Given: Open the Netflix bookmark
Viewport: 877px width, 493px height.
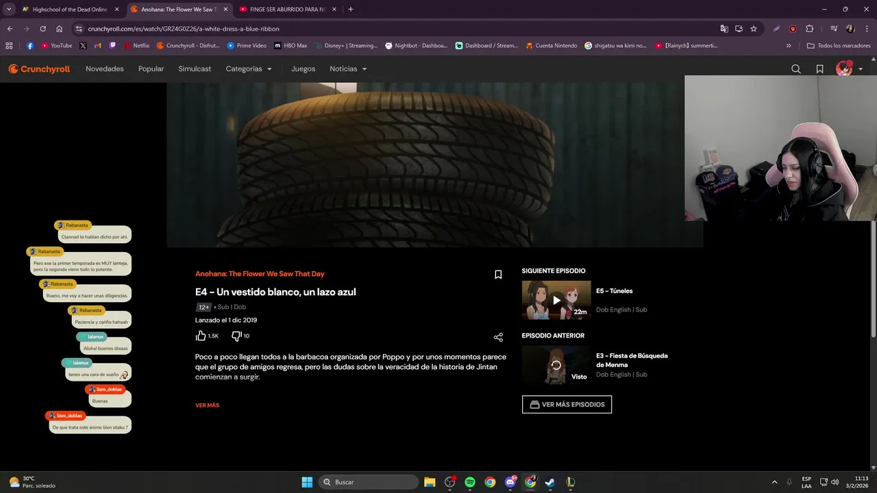Looking at the screenshot, I should (x=136, y=46).
